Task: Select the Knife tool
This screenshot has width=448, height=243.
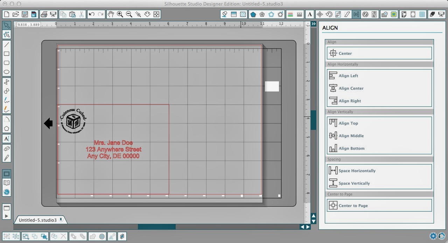Action: pyautogui.click(x=6, y=158)
